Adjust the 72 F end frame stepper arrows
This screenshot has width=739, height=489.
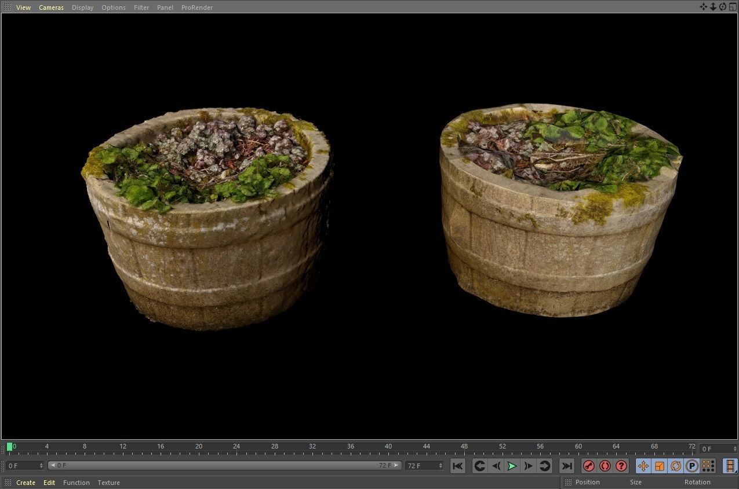coord(441,466)
